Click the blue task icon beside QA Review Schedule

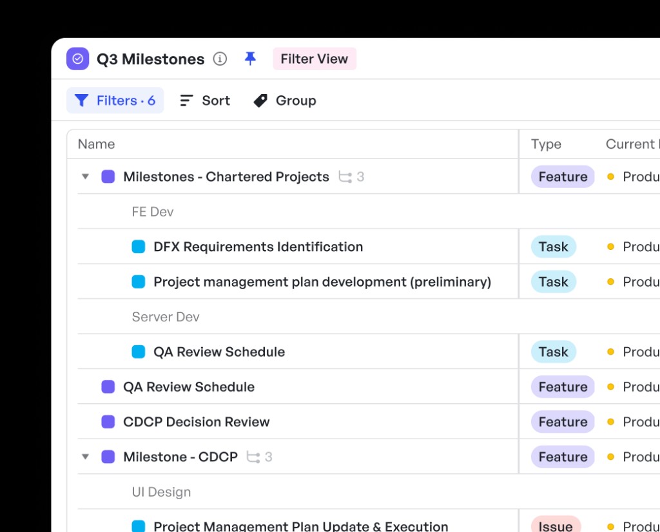139,352
